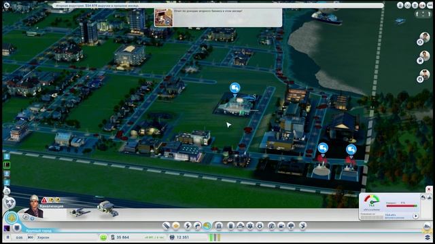
Task: Click the Канализация label
Action: 52,206
